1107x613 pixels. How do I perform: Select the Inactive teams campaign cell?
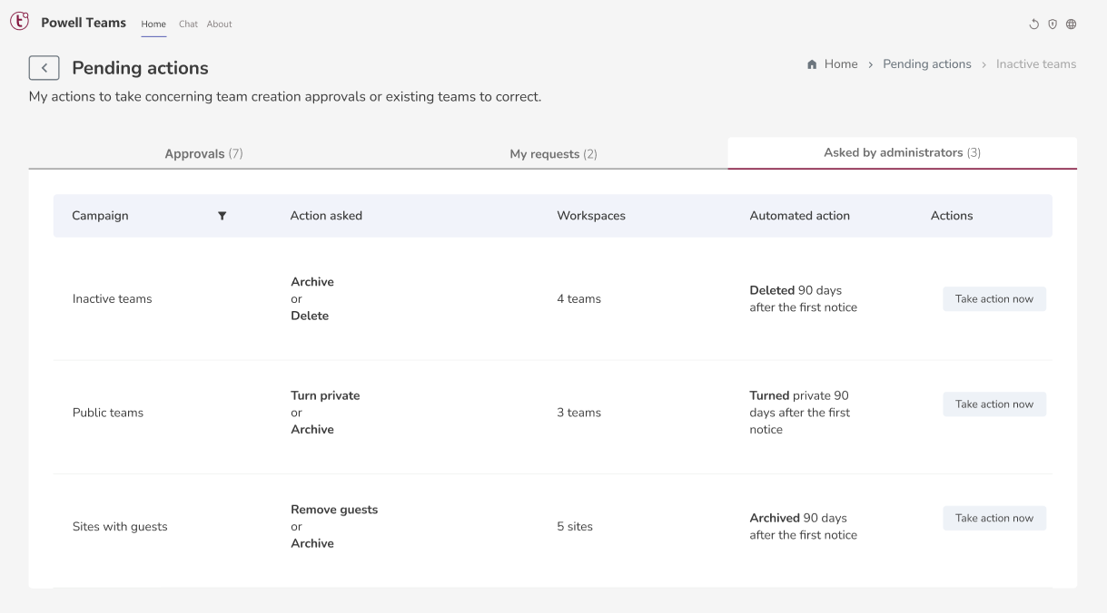tap(113, 299)
